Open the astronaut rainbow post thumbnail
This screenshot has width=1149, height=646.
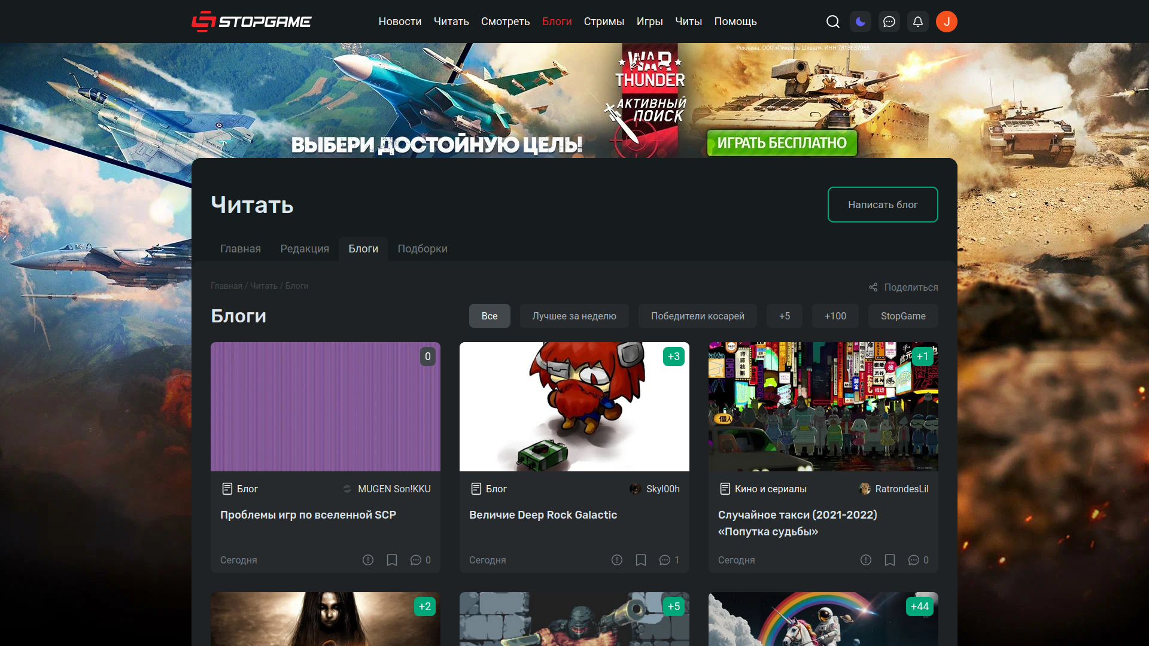click(823, 619)
